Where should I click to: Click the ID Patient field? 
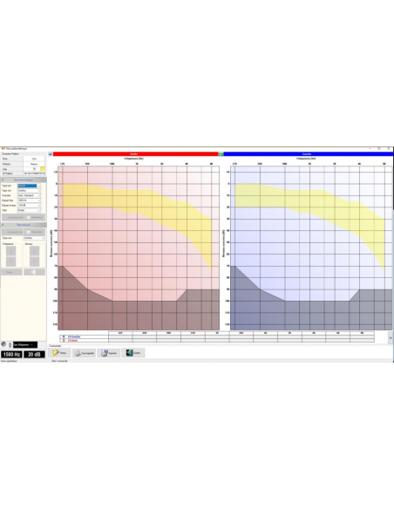click(x=34, y=173)
